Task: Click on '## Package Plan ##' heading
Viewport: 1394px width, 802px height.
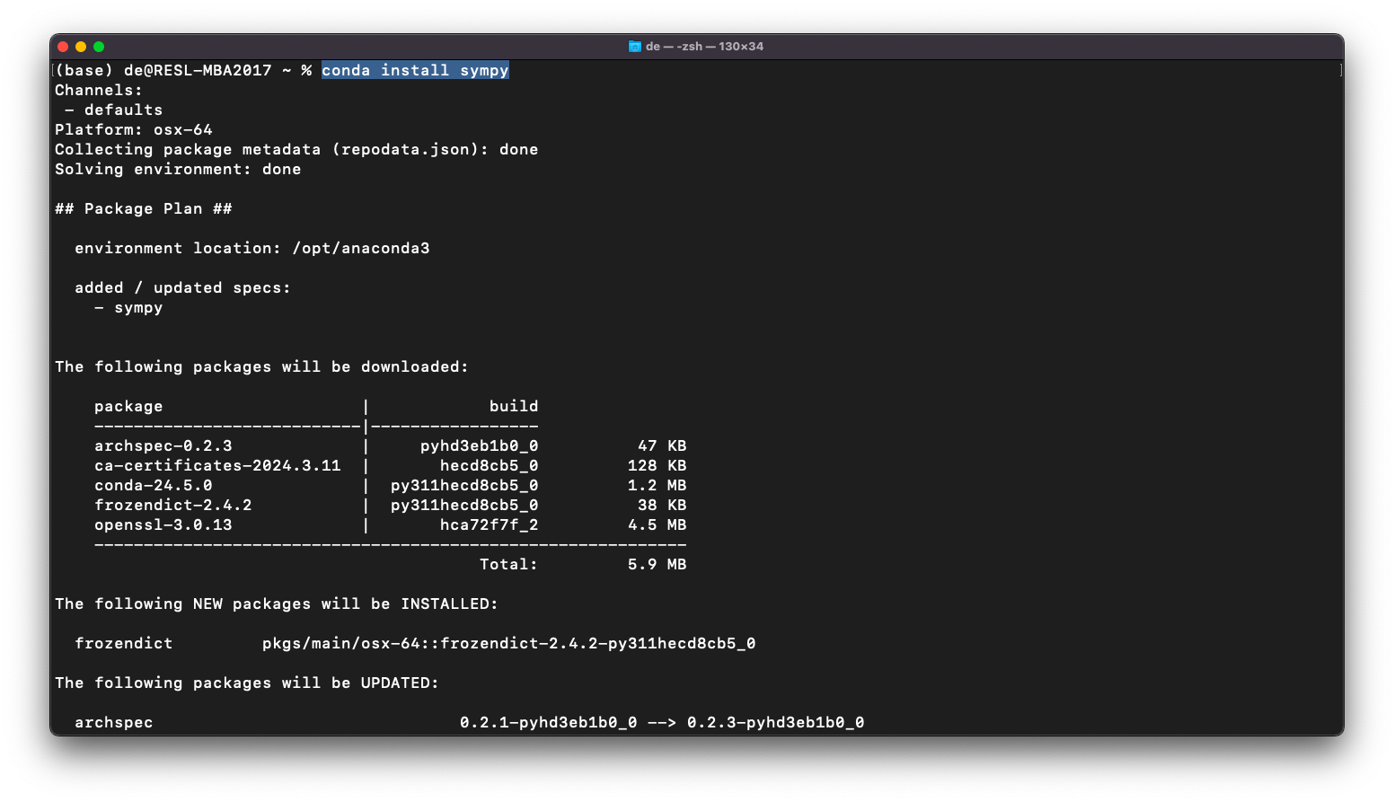Action: click(x=144, y=208)
